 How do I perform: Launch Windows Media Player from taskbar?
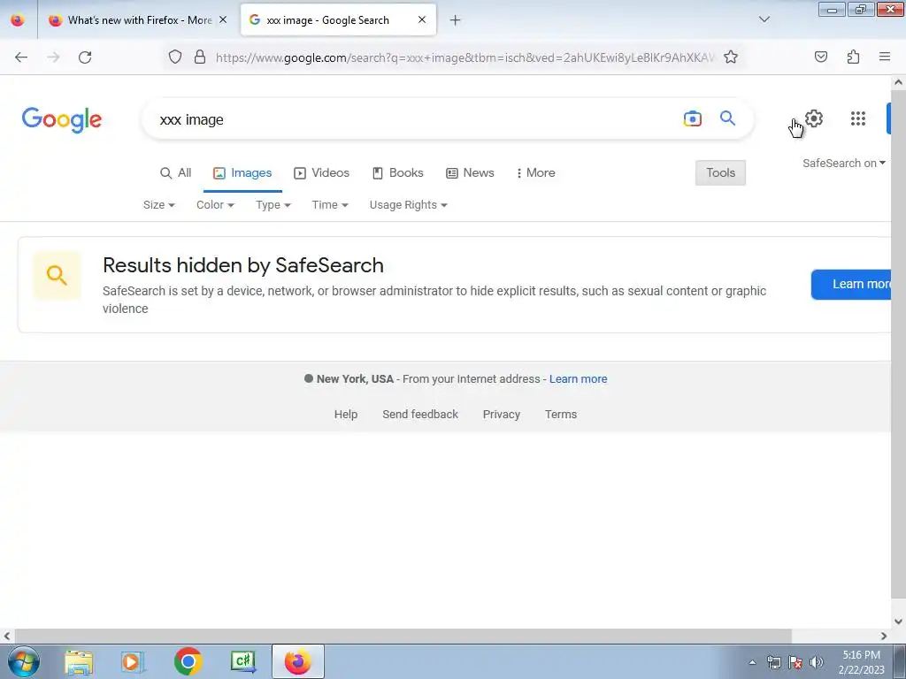133,662
